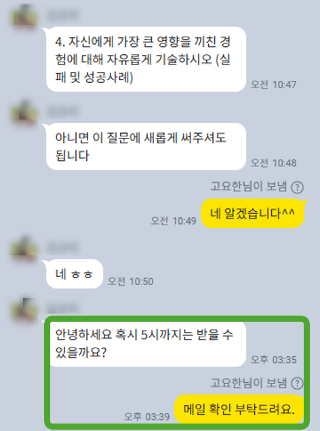Open the sender avatar above the '네 ㅎㅎ' message

24,249
